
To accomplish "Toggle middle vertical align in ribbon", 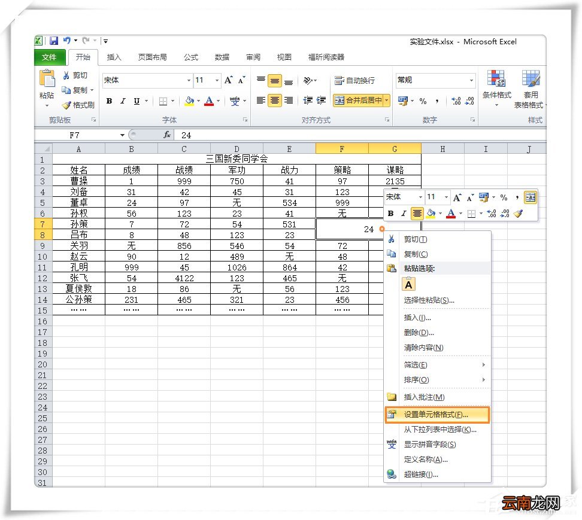I will tap(275, 81).
